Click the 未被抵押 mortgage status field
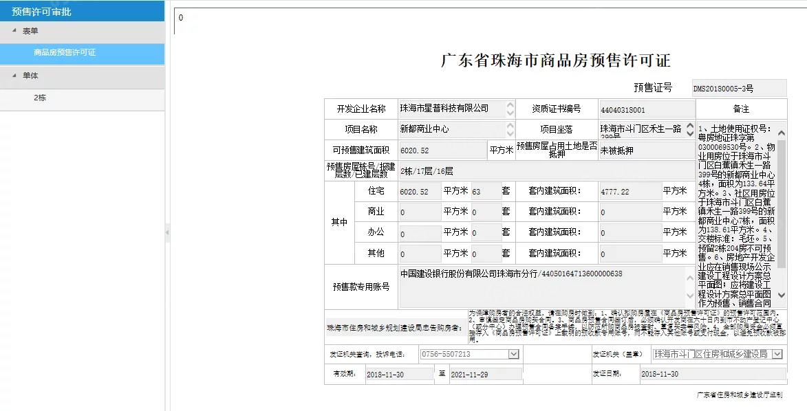Image resolution: width=807 pixels, height=411 pixels. (x=647, y=151)
